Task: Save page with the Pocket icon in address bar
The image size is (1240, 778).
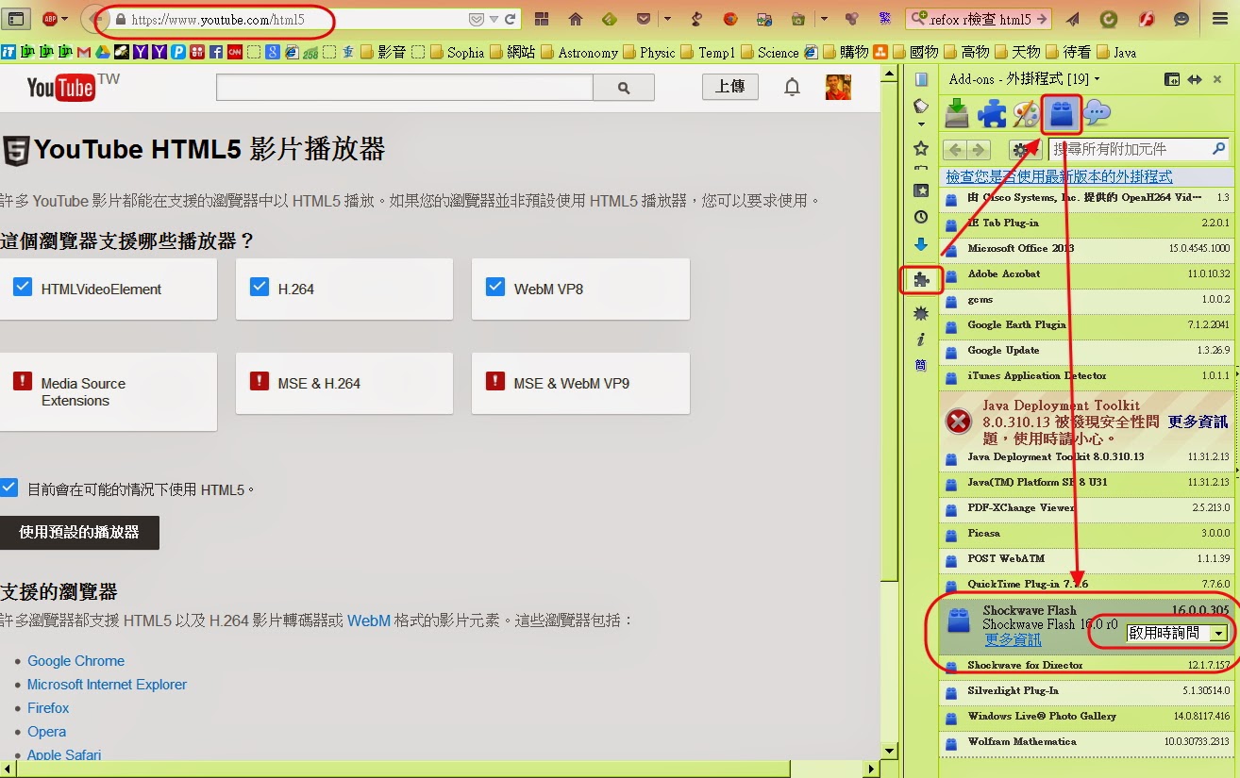Action: [x=477, y=19]
